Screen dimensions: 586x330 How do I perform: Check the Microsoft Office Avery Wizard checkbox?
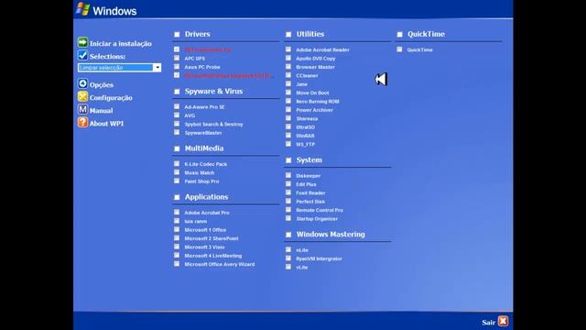(177, 264)
